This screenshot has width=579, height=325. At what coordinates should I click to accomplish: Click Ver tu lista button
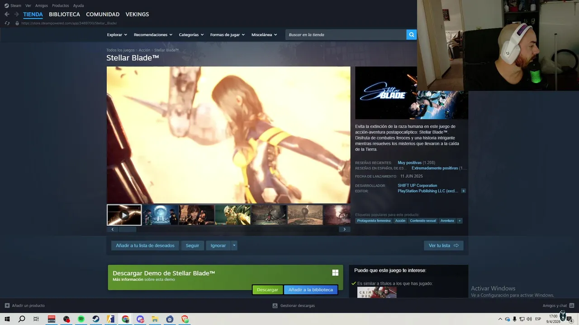(x=443, y=246)
